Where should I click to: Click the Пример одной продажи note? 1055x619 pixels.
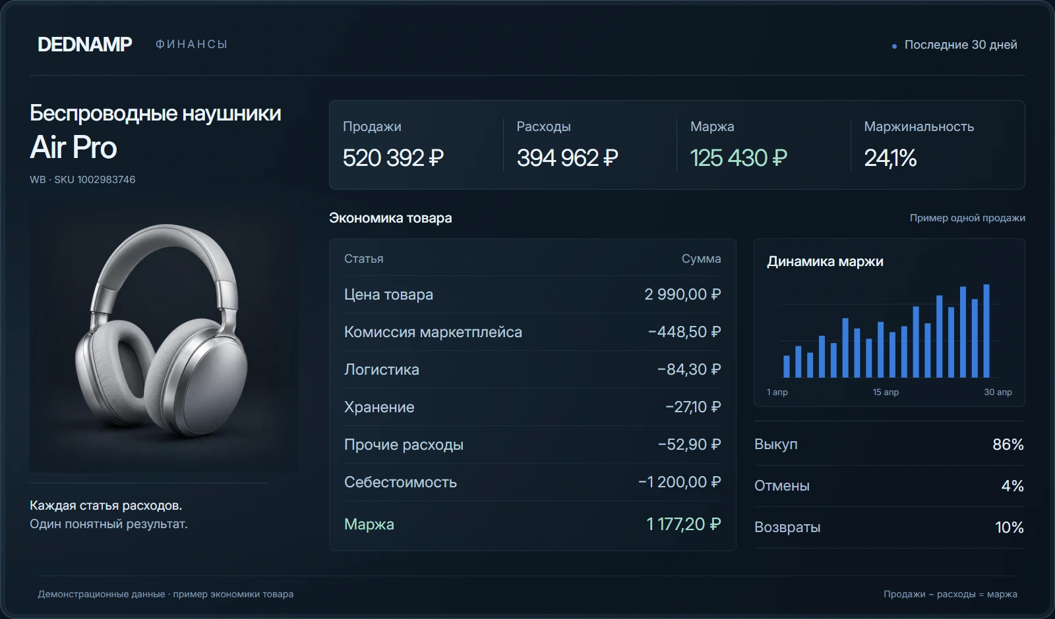(x=967, y=218)
